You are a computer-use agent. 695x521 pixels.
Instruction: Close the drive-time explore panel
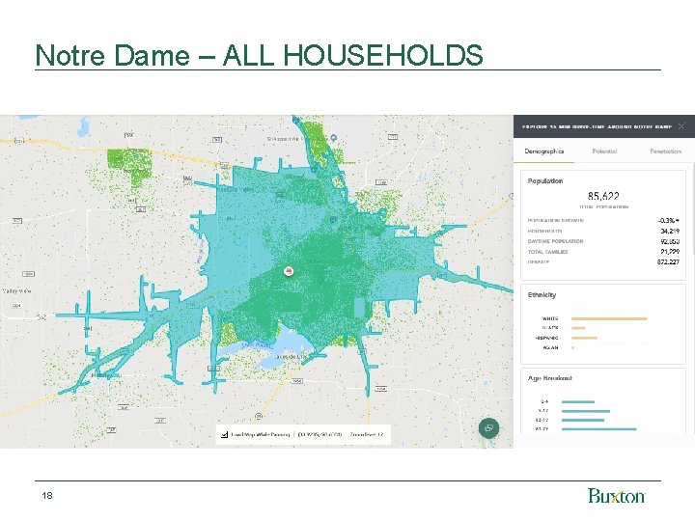point(681,126)
